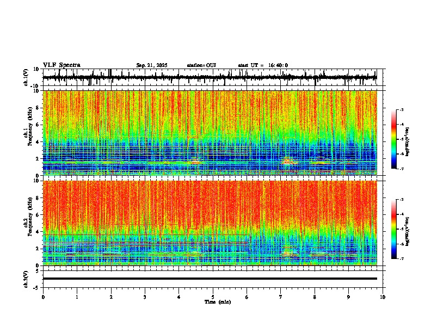Click the "3" tick label on Time axis
The image size is (431, 333).
click(145, 297)
